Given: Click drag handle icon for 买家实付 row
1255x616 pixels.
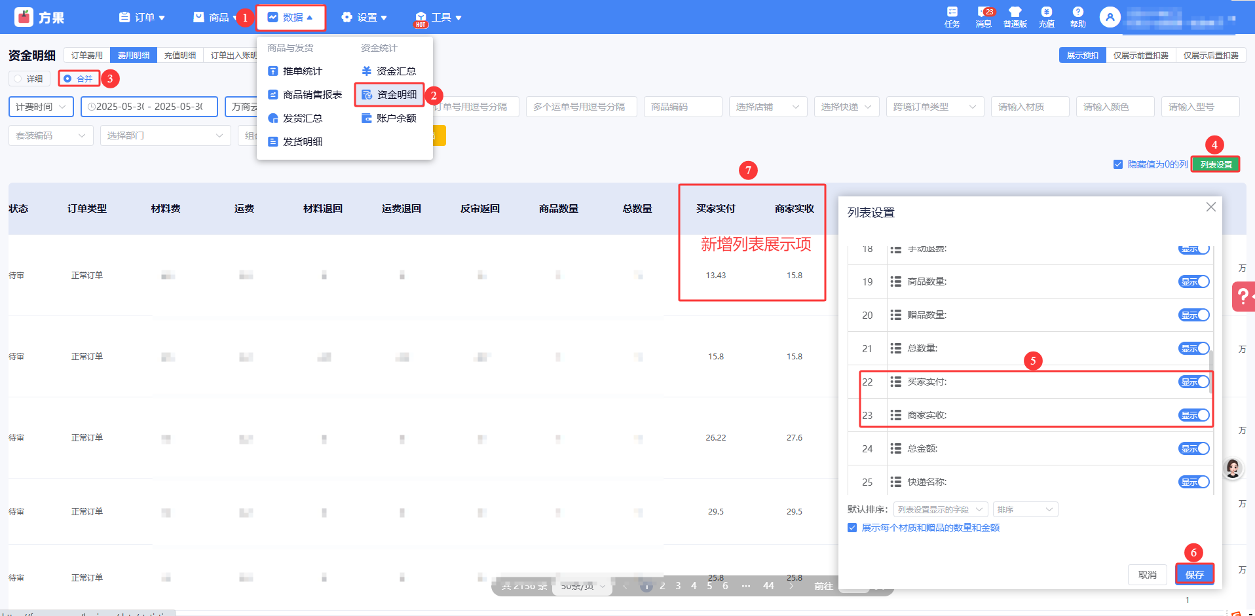Looking at the screenshot, I should tap(895, 382).
